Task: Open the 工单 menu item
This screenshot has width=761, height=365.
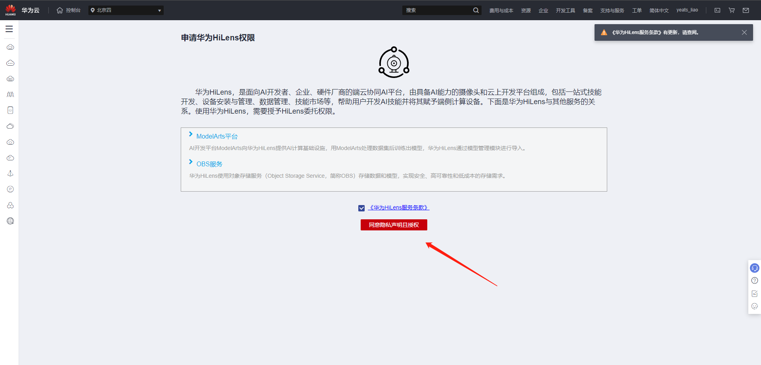Action: [637, 10]
